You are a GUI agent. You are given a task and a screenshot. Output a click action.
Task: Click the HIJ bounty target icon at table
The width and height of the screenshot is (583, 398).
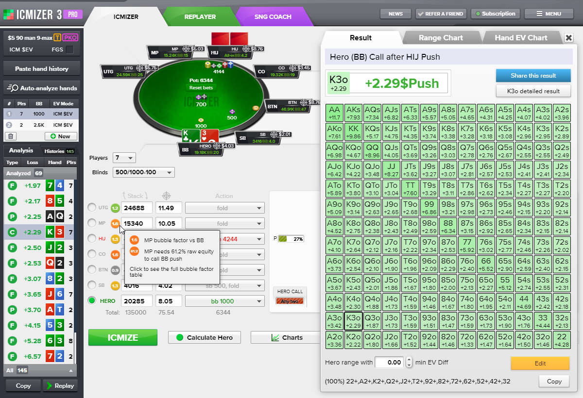(x=246, y=49)
